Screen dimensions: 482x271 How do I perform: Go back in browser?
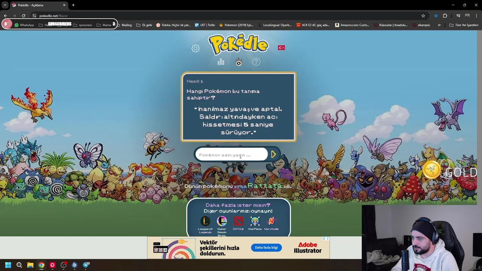[x=5, y=16]
